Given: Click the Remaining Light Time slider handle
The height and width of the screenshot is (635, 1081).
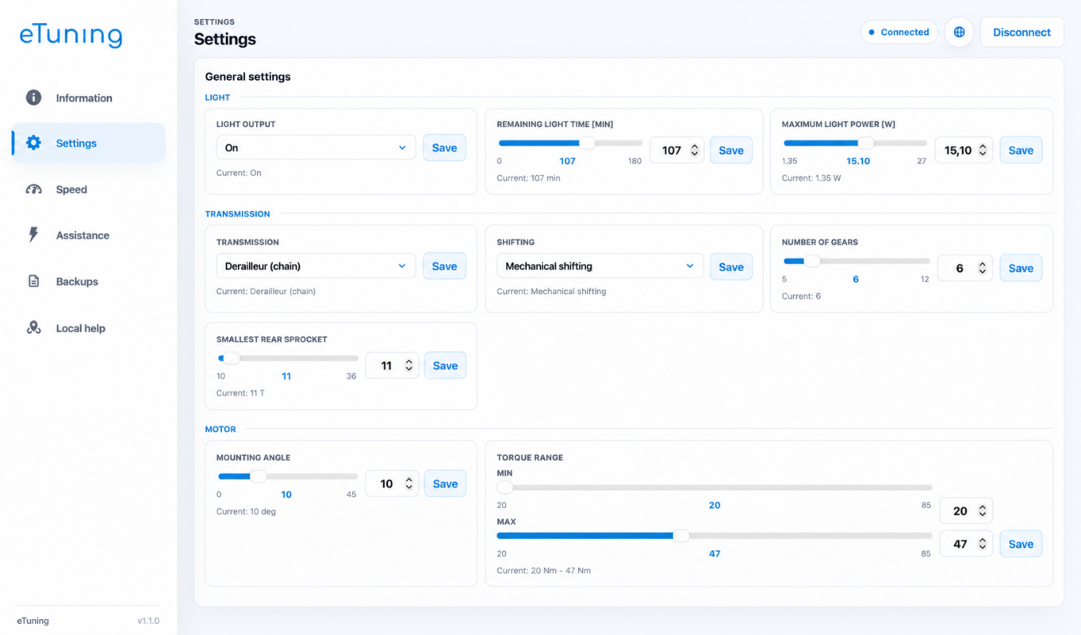Looking at the screenshot, I should pos(587,143).
